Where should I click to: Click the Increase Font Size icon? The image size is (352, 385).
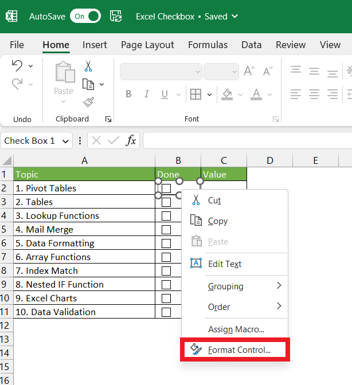pyautogui.click(x=249, y=71)
